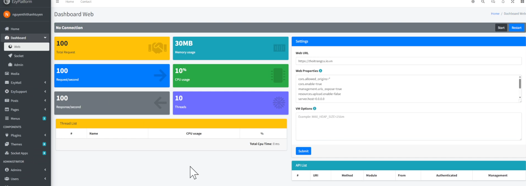Open the language globe icon
526x186 pixels.
(473, 2)
